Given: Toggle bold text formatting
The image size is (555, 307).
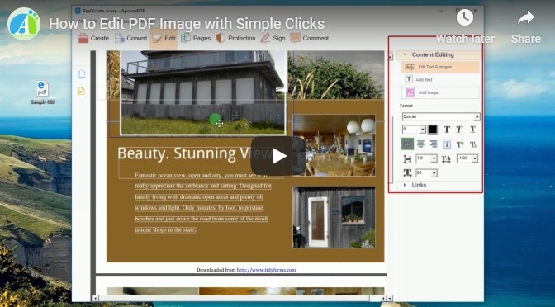Looking at the screenshot, I should click(x=447, y=130).
